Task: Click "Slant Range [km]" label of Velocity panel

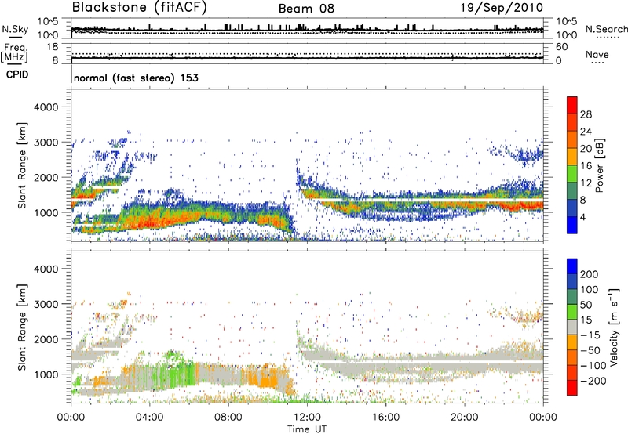Action: coord(22,327)
